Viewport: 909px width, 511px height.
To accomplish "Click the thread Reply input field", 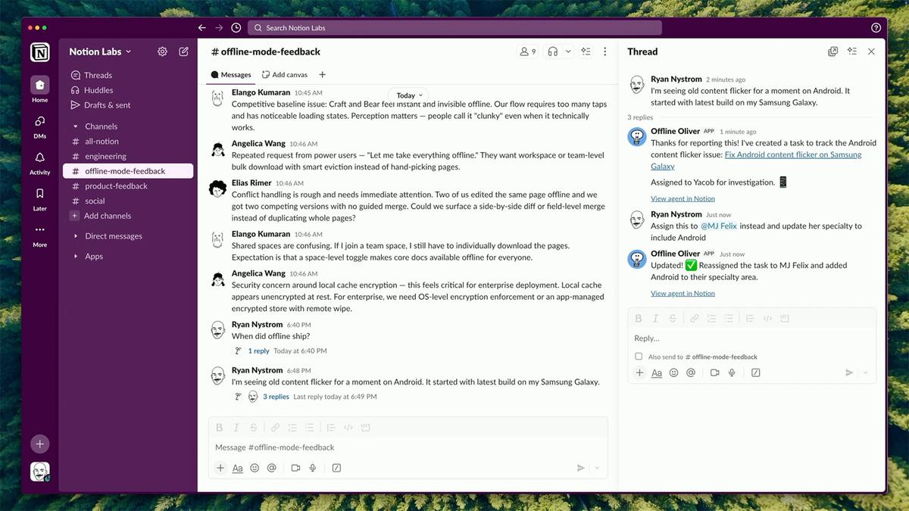I will 751,338.
